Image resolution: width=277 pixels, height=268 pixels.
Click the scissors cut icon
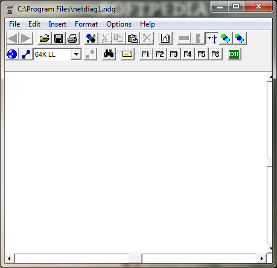[105, 38]
